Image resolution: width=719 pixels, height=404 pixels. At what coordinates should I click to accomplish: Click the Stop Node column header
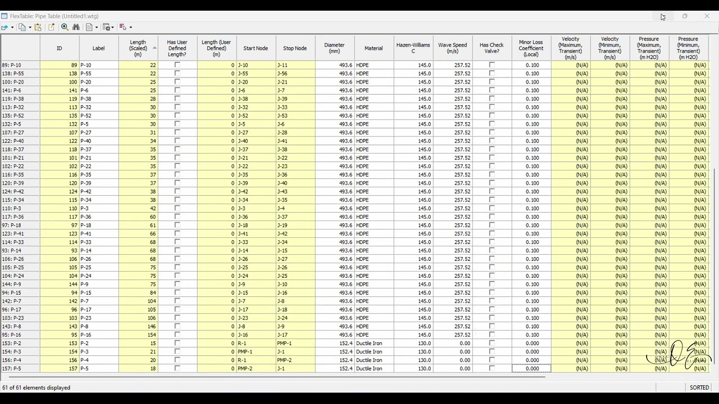click(x=295, y=48)
